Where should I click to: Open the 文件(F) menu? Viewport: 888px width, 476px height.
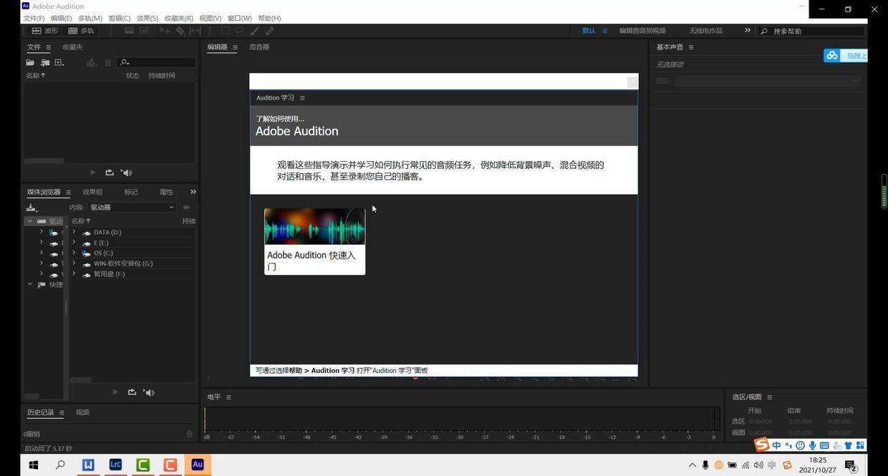pos(34,18)
